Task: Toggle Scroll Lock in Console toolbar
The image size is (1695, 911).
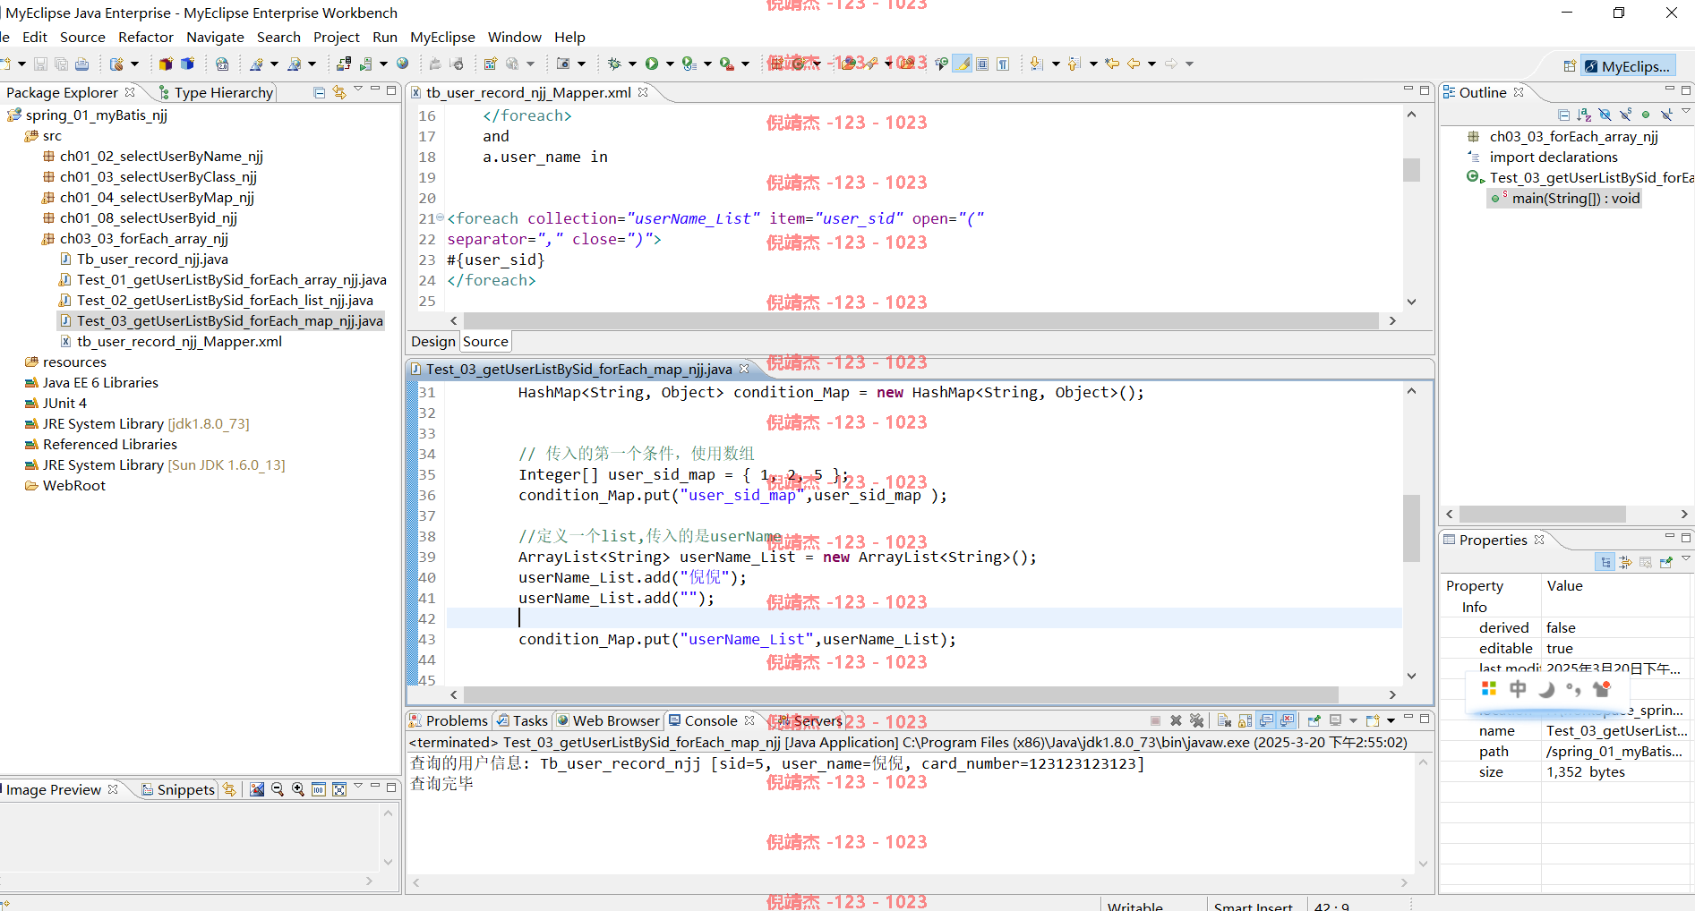Action: pyautogui.click(x=1245, y=720)
